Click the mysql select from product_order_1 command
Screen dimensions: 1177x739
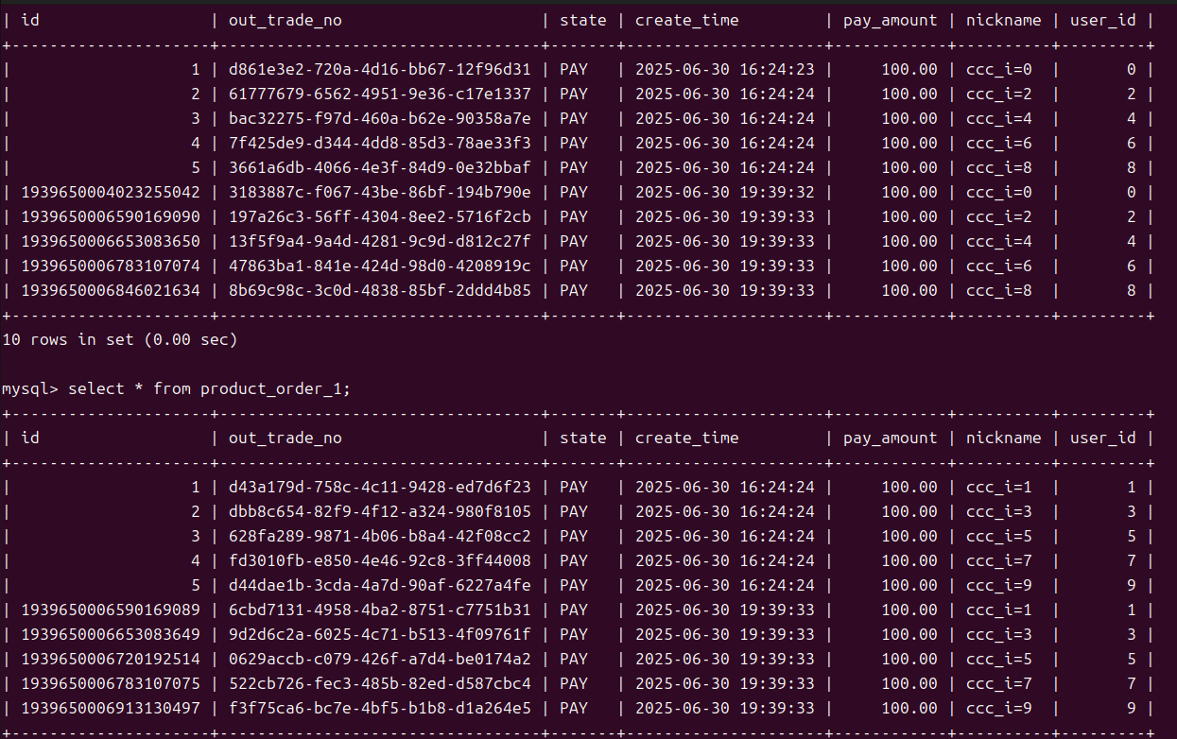click(176, 388)
